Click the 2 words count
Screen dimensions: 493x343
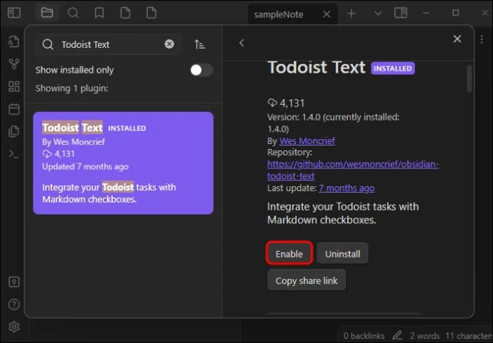[x=425, y=336]
